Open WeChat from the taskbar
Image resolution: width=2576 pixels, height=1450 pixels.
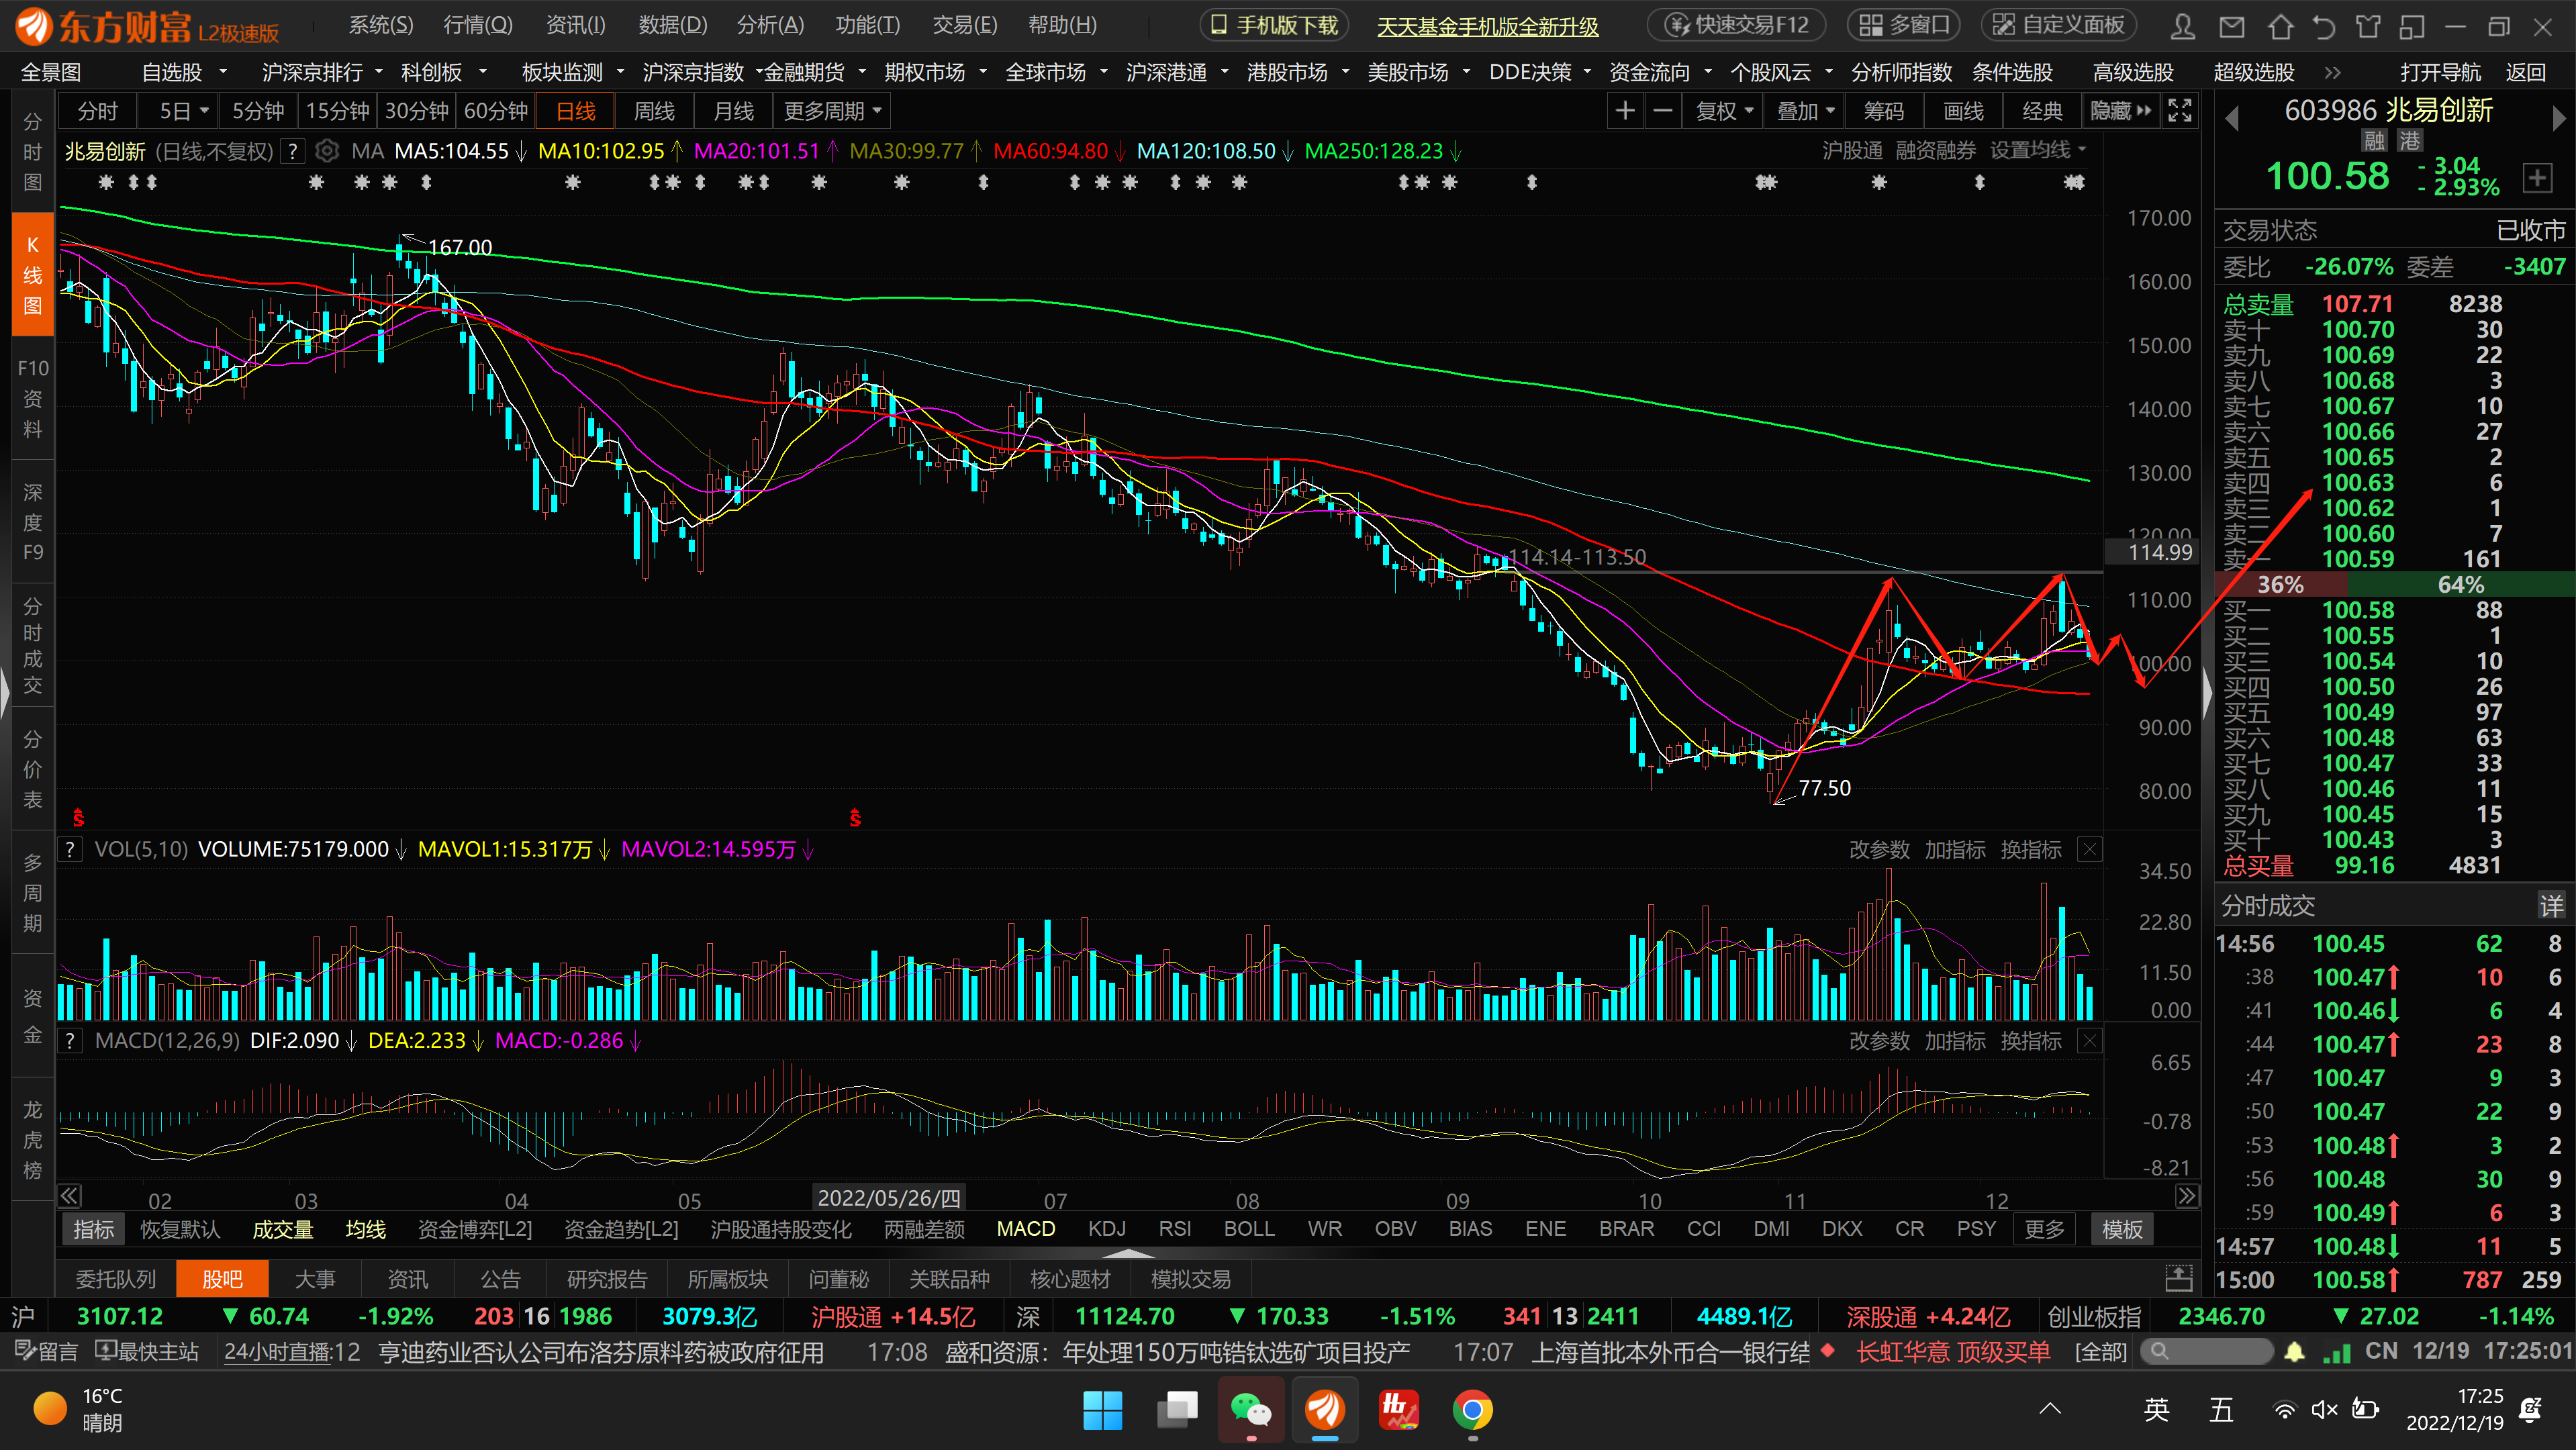click(1251, 1411)
